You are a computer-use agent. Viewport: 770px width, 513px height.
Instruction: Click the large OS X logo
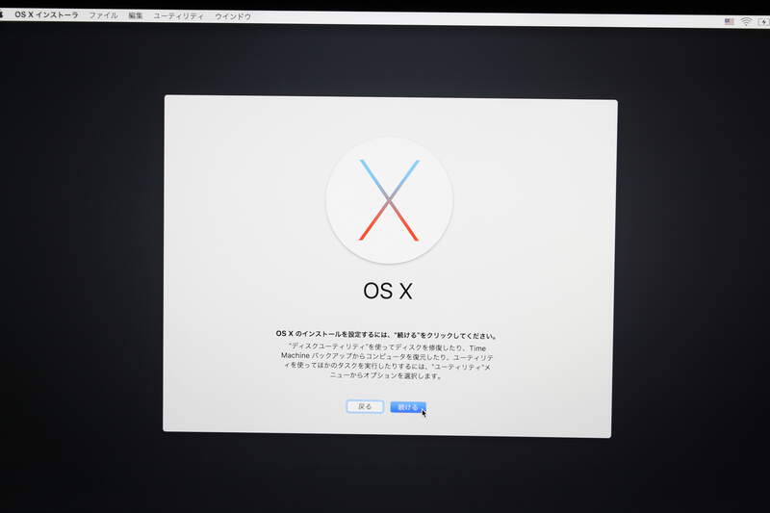point(389,201)
